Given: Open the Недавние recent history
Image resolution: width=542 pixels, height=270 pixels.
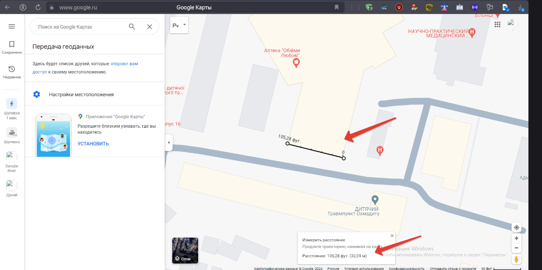Looking at the screenshot, I should click(12, 72).
